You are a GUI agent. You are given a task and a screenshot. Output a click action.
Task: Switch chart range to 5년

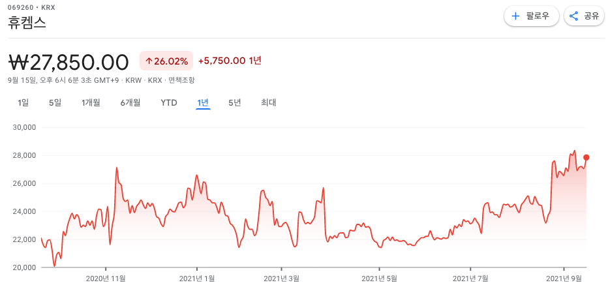(x=235, y=103)
